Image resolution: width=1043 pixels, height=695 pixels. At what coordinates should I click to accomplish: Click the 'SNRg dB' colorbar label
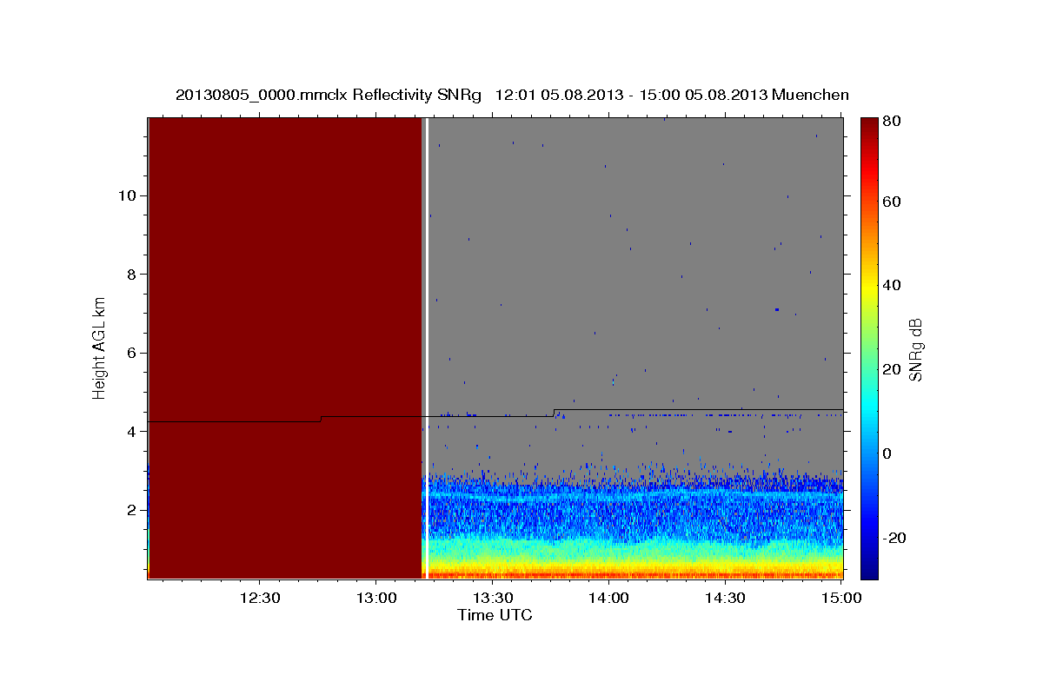click(914, 350)
